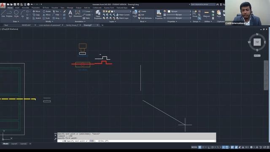Screen dimensions: 270x152
Task: Toggle grid display in status bar
Action: coord(200,147)
